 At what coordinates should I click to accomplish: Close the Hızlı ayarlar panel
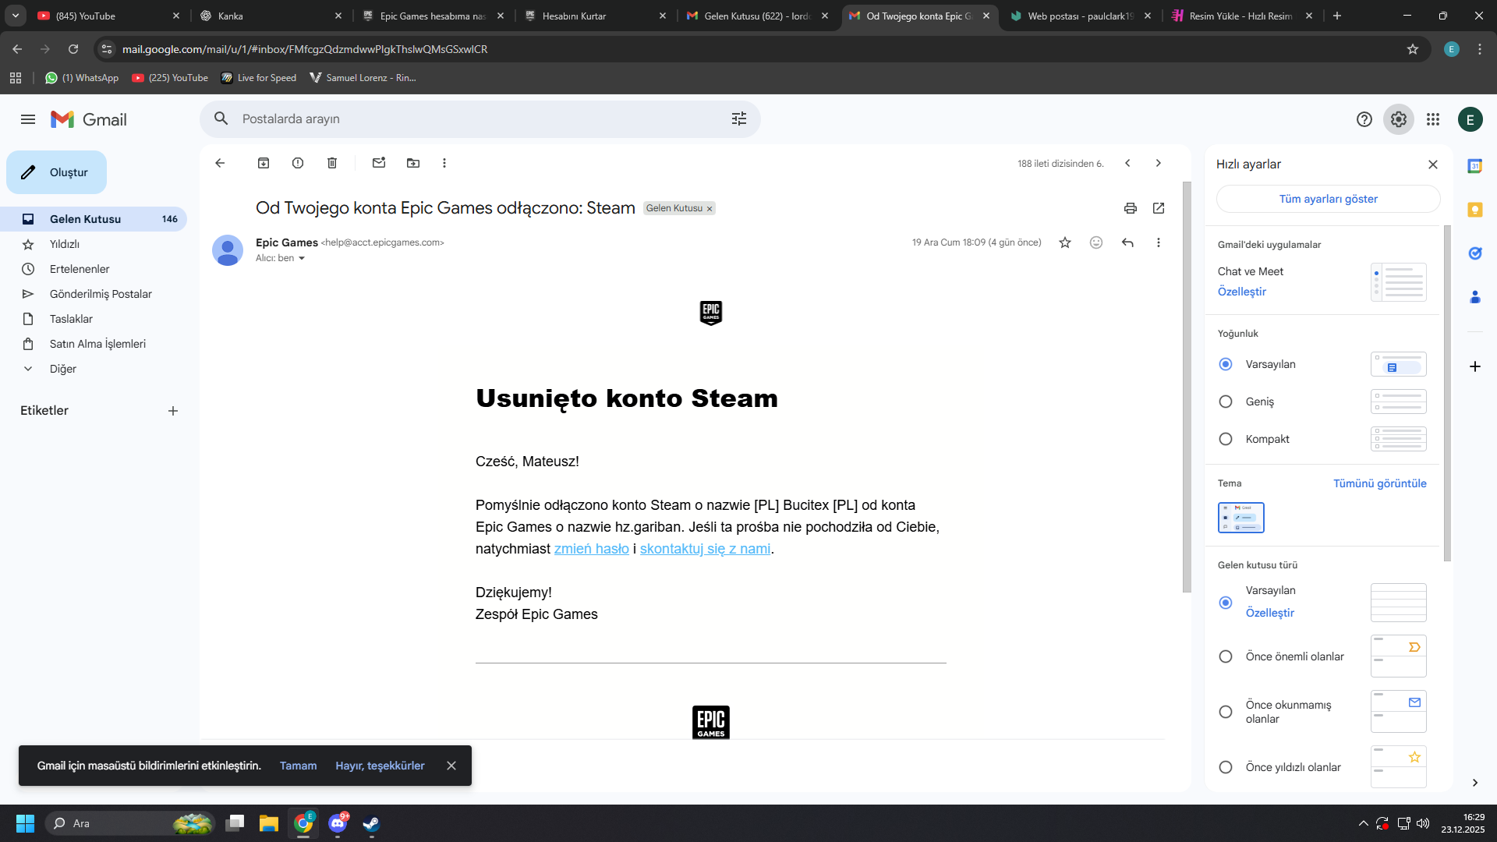point(1433,165)
